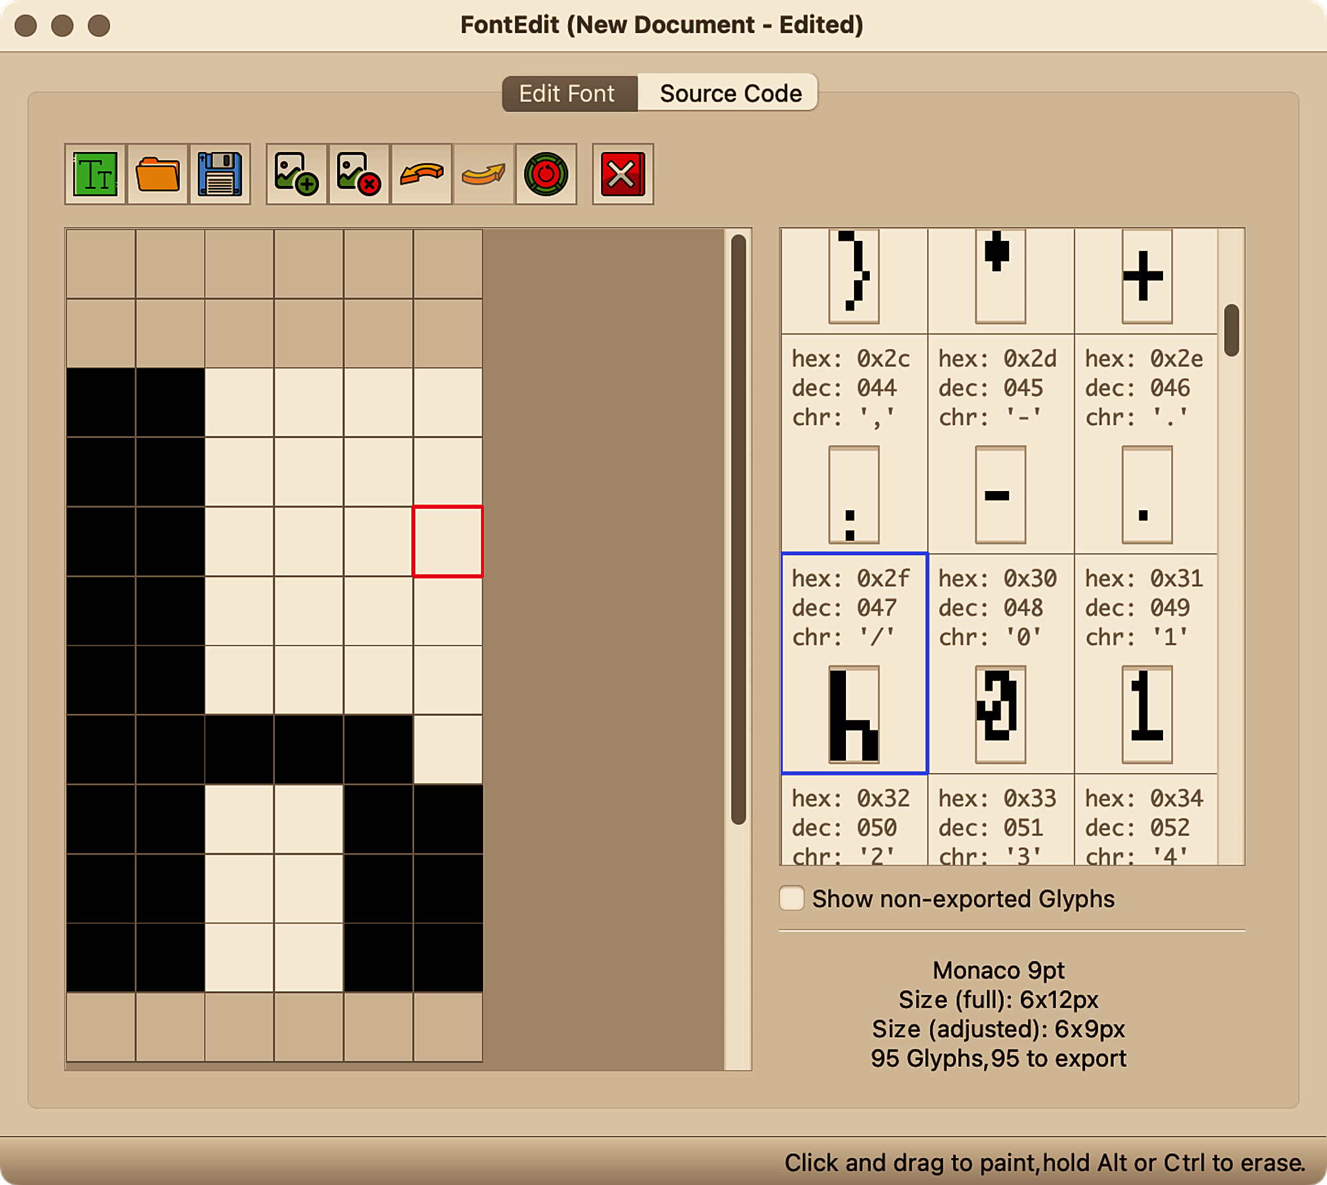
Task: Pick the plus sign glyph thumbnail
Action: click(x=1147, y=276)
